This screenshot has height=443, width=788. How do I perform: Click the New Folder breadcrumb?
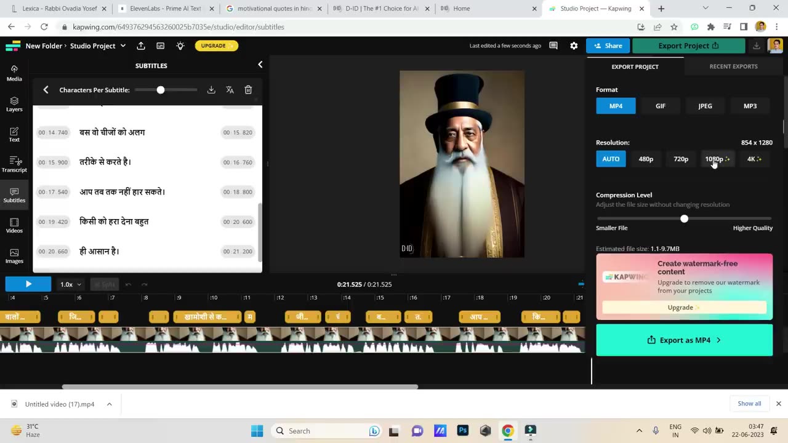tap(44, 46)
